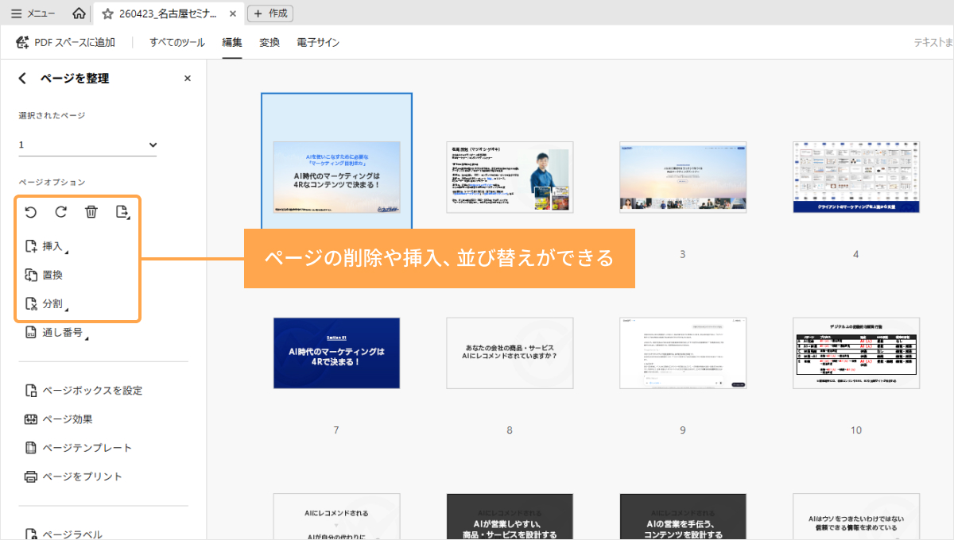The height and width of the screenshot is (540, 954).
Task: Select page 1 thumbnail AI時代のマーケティング
Action: [336, 177]
